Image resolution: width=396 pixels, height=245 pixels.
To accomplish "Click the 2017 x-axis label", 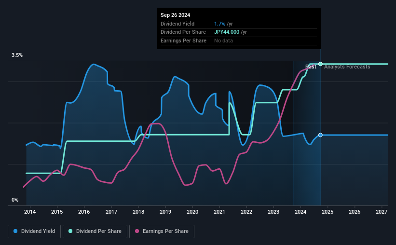I will pyautogui.click(x=111, y=212).
